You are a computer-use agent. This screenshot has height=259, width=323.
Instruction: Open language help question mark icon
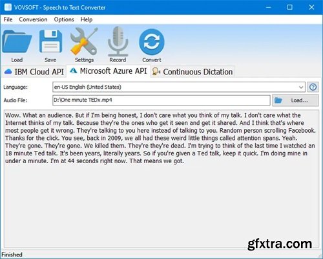pyautogui.click(x=313, y=87)
